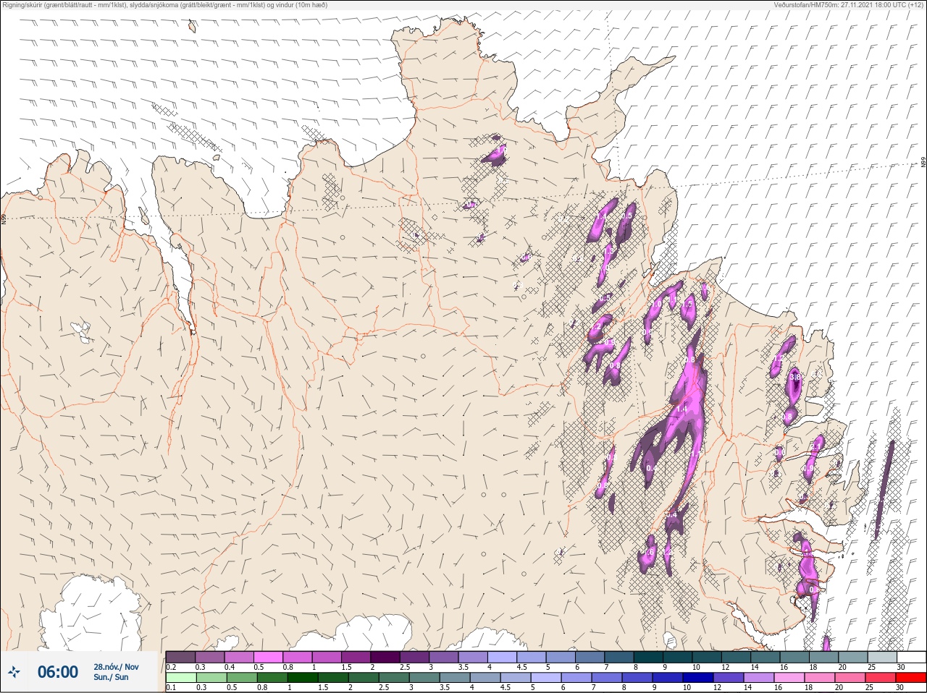The image size is (927, 693).
Task: Click the '30' label on the lower legend
Action: (899, 687)
